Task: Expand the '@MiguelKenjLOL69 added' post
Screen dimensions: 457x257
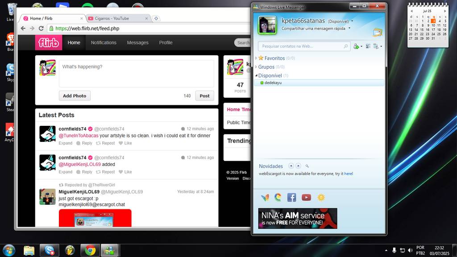Action: coord(65,172)
